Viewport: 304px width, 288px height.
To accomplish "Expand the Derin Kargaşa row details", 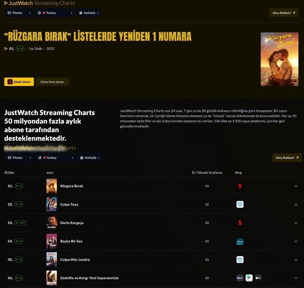I will [296, 223].
